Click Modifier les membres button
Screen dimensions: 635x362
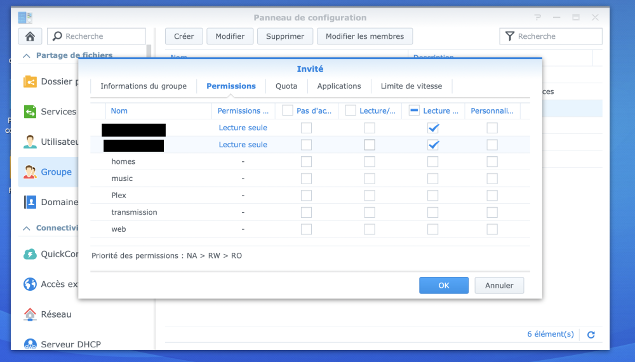pos(365,36)
